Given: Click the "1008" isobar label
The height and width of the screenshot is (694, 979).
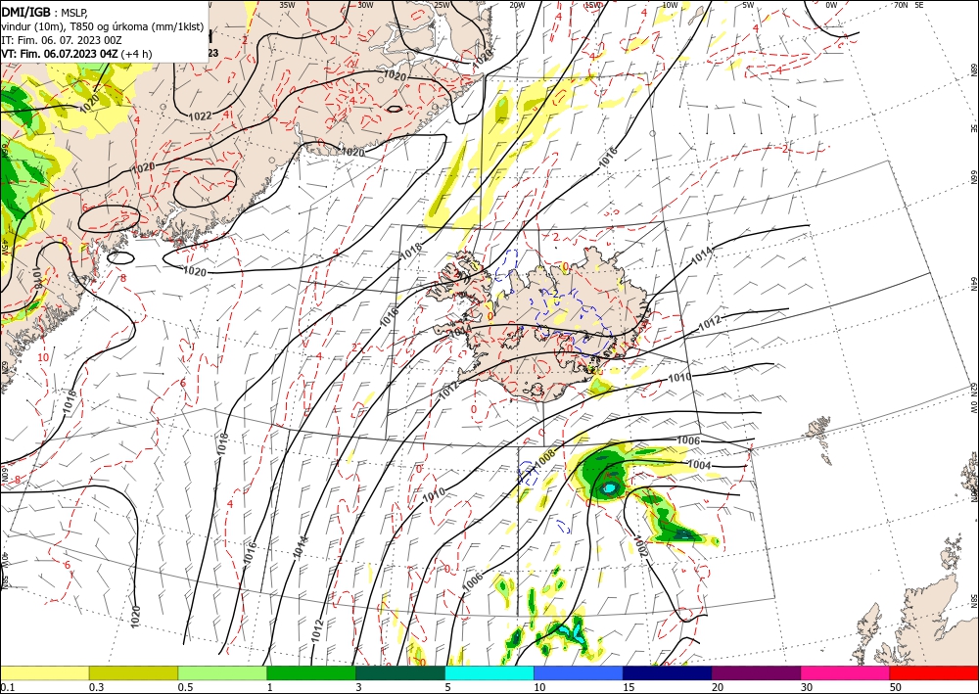Looking at the screenshot, I should tap(545, 457).
